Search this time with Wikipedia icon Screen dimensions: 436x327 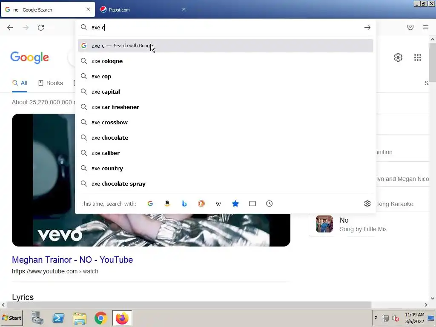click(218, 204)
